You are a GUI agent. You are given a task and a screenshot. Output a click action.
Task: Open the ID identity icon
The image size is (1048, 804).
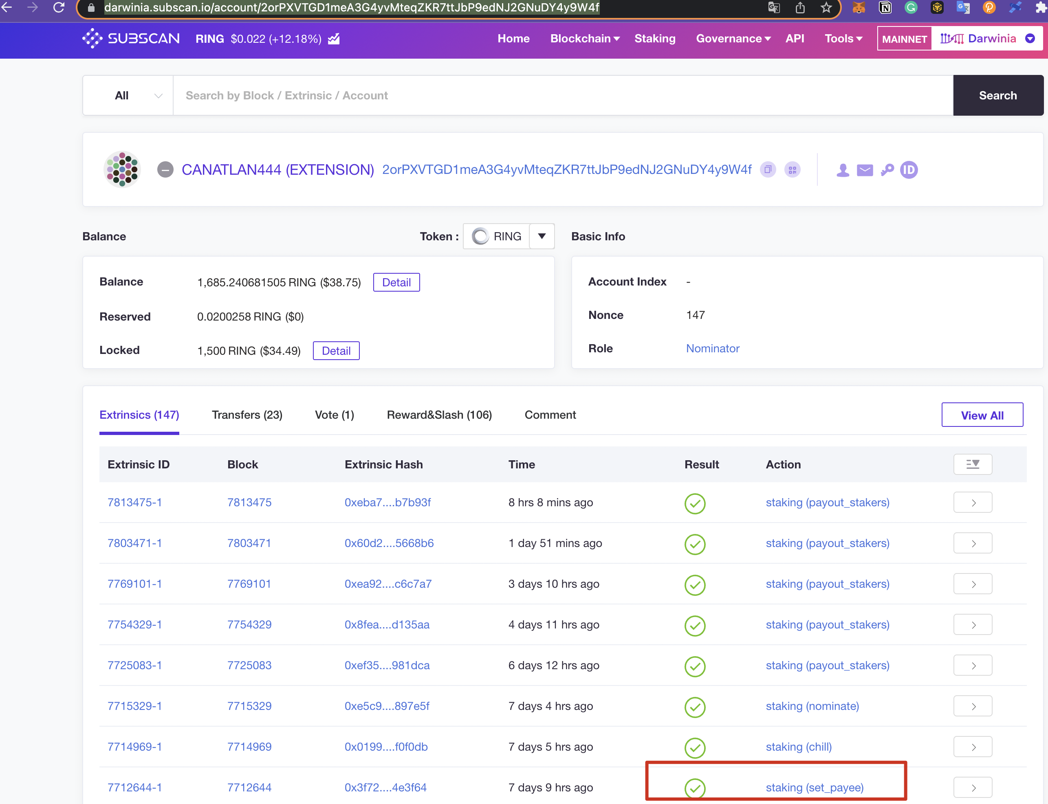click(909, 170)
